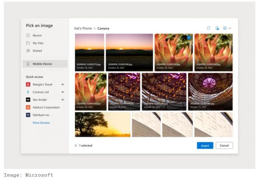Click the Van Arsdel library icon

(28, 100)
